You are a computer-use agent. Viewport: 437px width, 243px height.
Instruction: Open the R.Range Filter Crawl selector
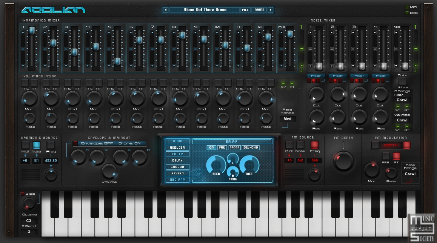pos(402,100)
